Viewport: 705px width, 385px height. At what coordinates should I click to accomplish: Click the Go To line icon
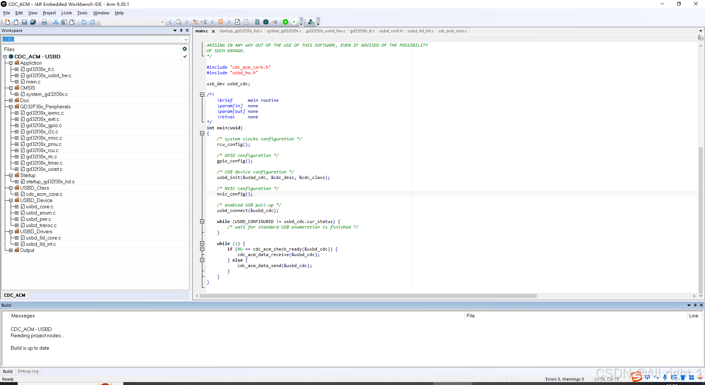[x=204, y=22]
